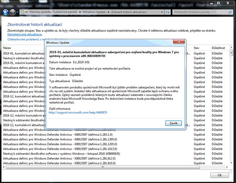Image resolution: width=236 pixels, height=183 pixels.
Task: Click the Control Panel icon in address bar
Action: [x=23, y=12]
